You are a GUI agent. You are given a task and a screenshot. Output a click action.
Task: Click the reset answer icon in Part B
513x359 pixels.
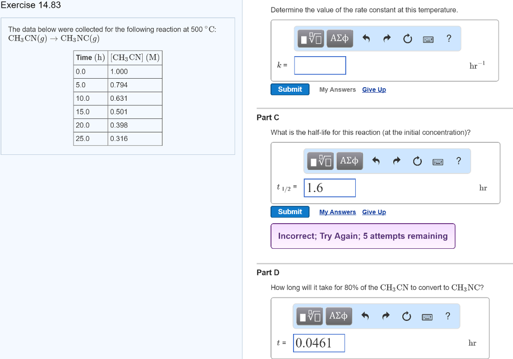pos(407,38)
